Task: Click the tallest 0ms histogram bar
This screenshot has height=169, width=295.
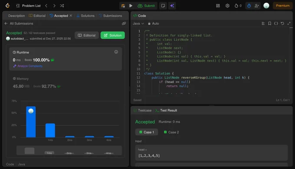Action: (x=31, y=122)
